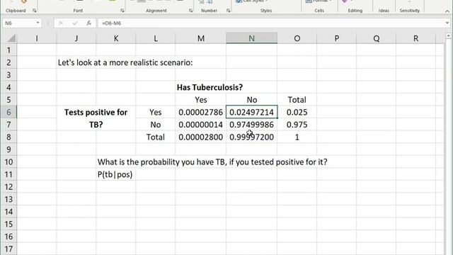Select column O header

pos(297,38)
